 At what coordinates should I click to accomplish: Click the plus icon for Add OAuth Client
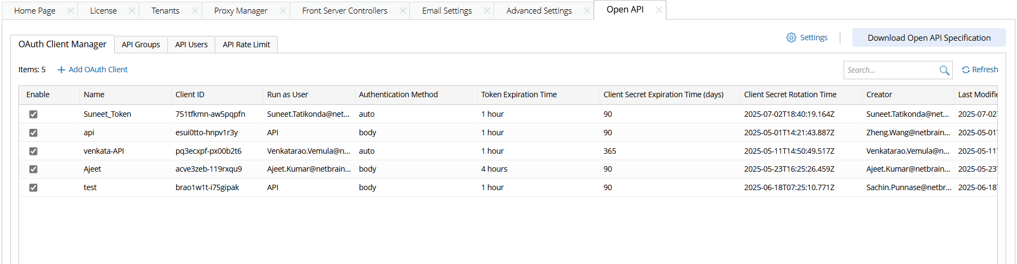(61, 70)
